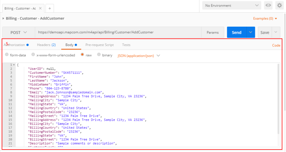Open JSON (application/json) content type dropdown

click(x=139, y=56)
